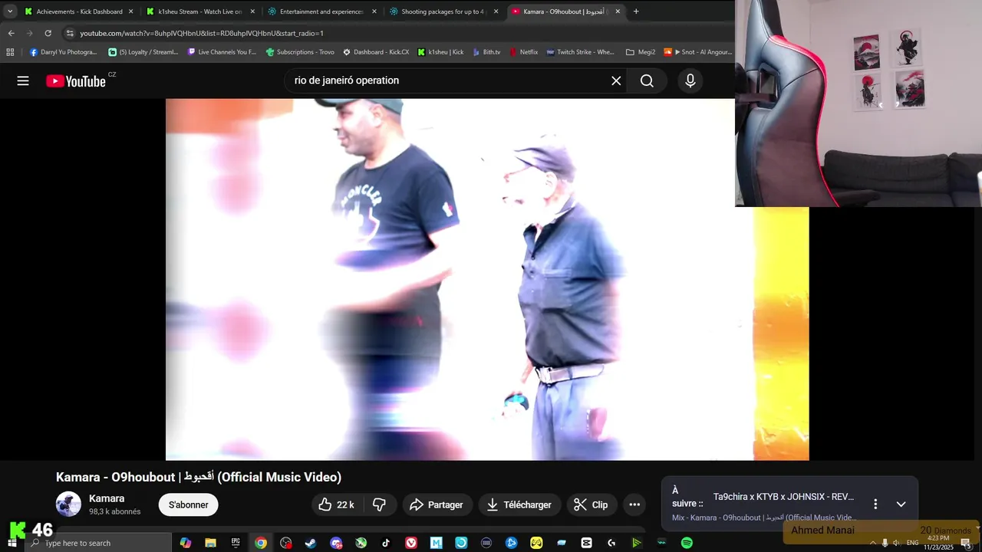Open Subscriptions - Trovo bookmark

click(x=300, y=52)
